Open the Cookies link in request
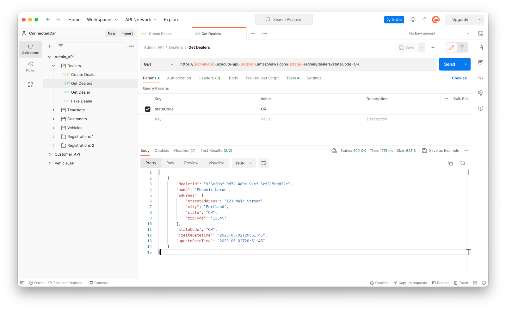The height and width of the screenshot is (310, 506). pos(459,78)
